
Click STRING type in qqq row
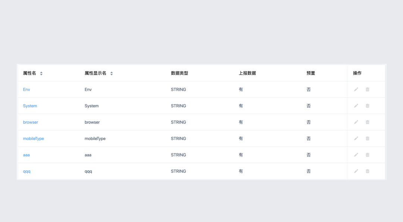tap(178, 171)
